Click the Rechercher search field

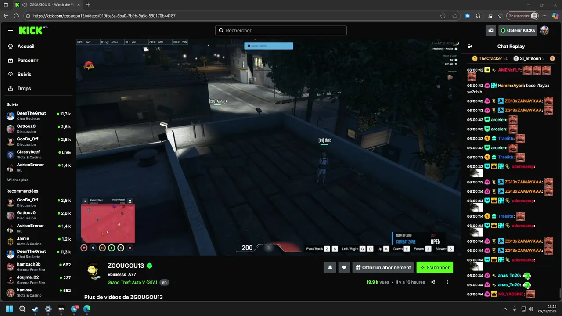(281, 30)
